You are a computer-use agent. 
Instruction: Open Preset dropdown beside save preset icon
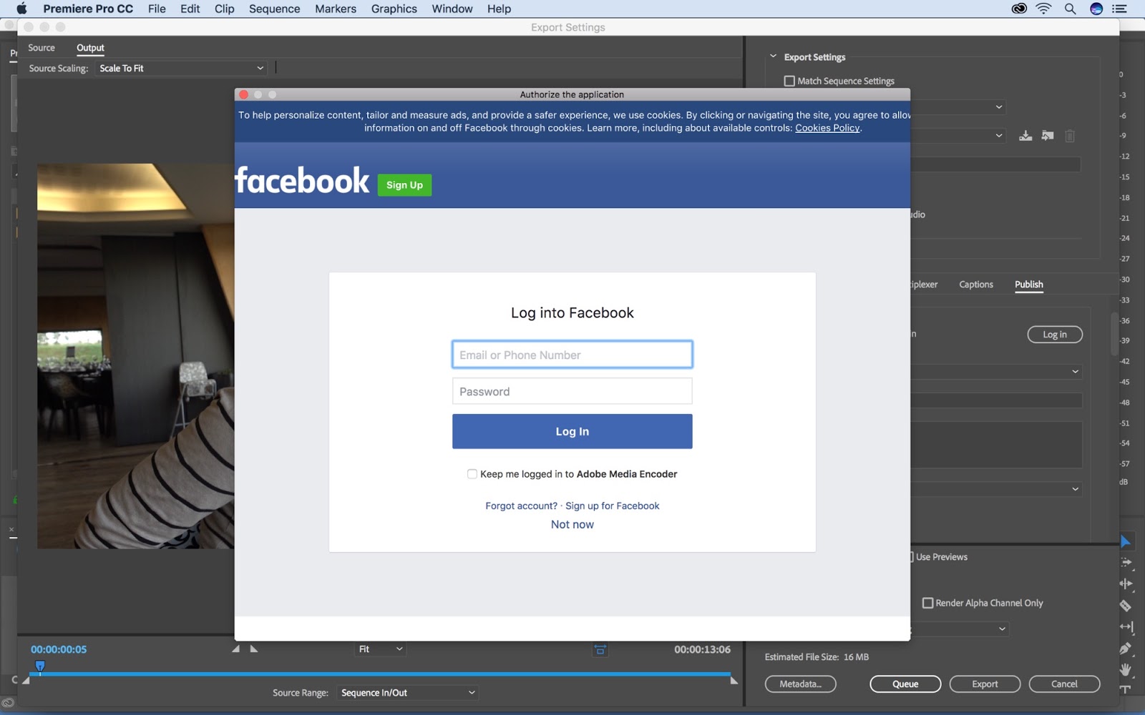click(x=959, y=135)
